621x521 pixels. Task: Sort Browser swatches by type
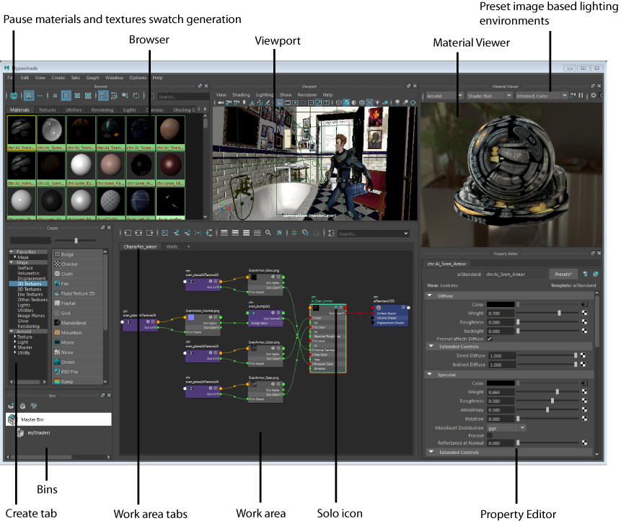[114, 96]
